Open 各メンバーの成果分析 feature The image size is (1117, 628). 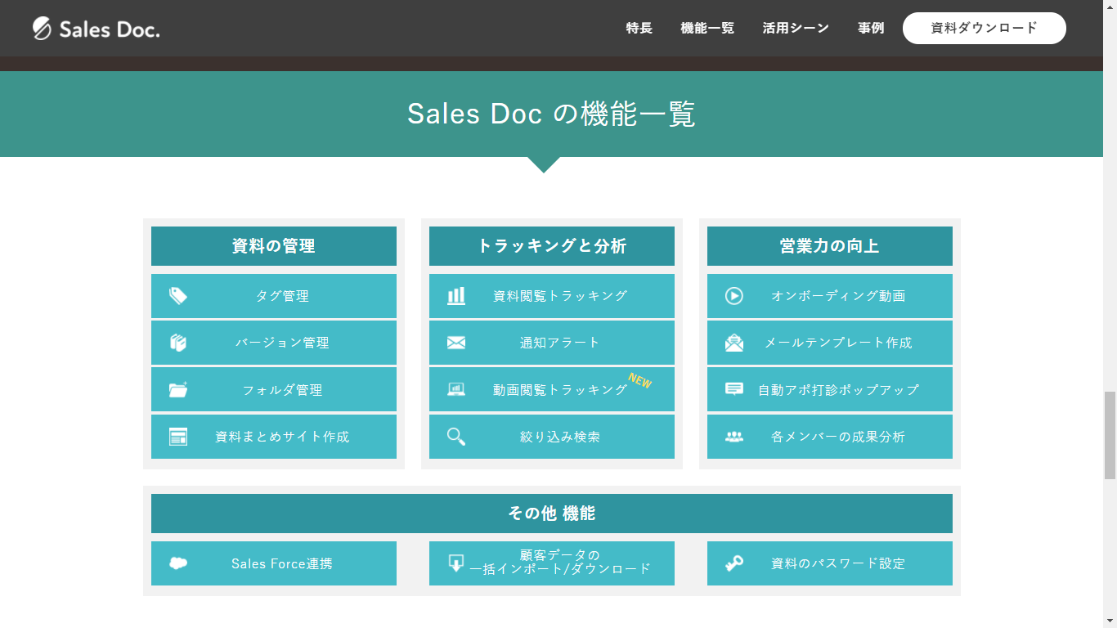830,437
